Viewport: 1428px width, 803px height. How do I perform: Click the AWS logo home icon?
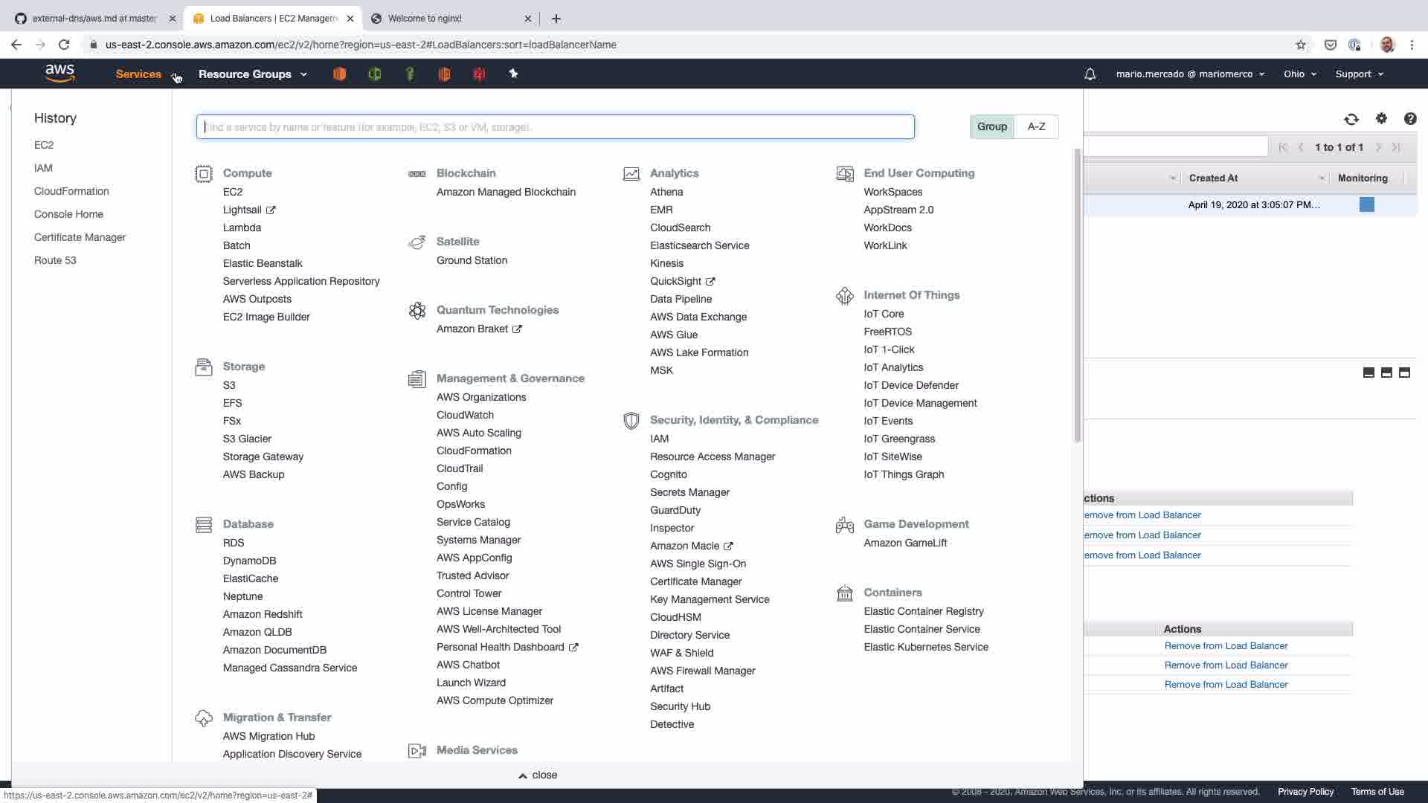(x=59, y=74)
